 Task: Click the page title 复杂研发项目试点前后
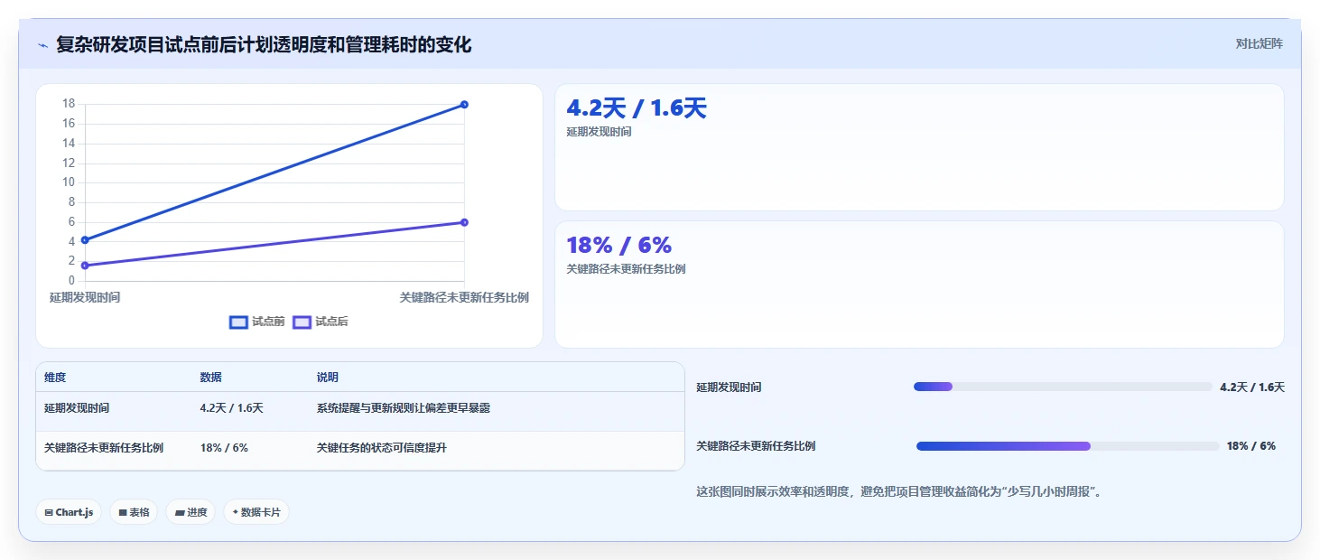[264, 44]
